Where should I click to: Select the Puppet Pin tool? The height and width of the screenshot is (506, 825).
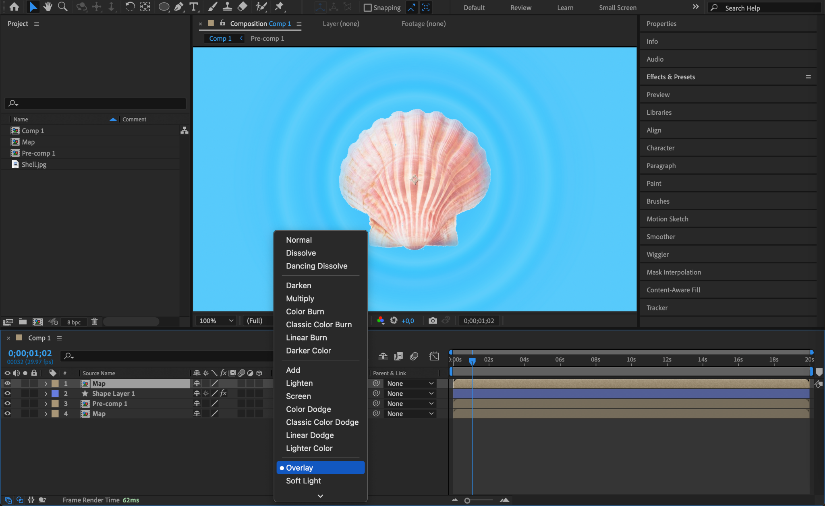pyautogui.click(x=279, y=7)
